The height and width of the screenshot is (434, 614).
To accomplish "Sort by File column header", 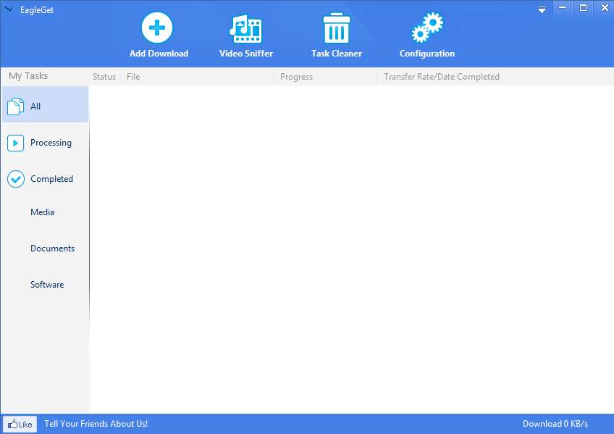I will [197, 76].
